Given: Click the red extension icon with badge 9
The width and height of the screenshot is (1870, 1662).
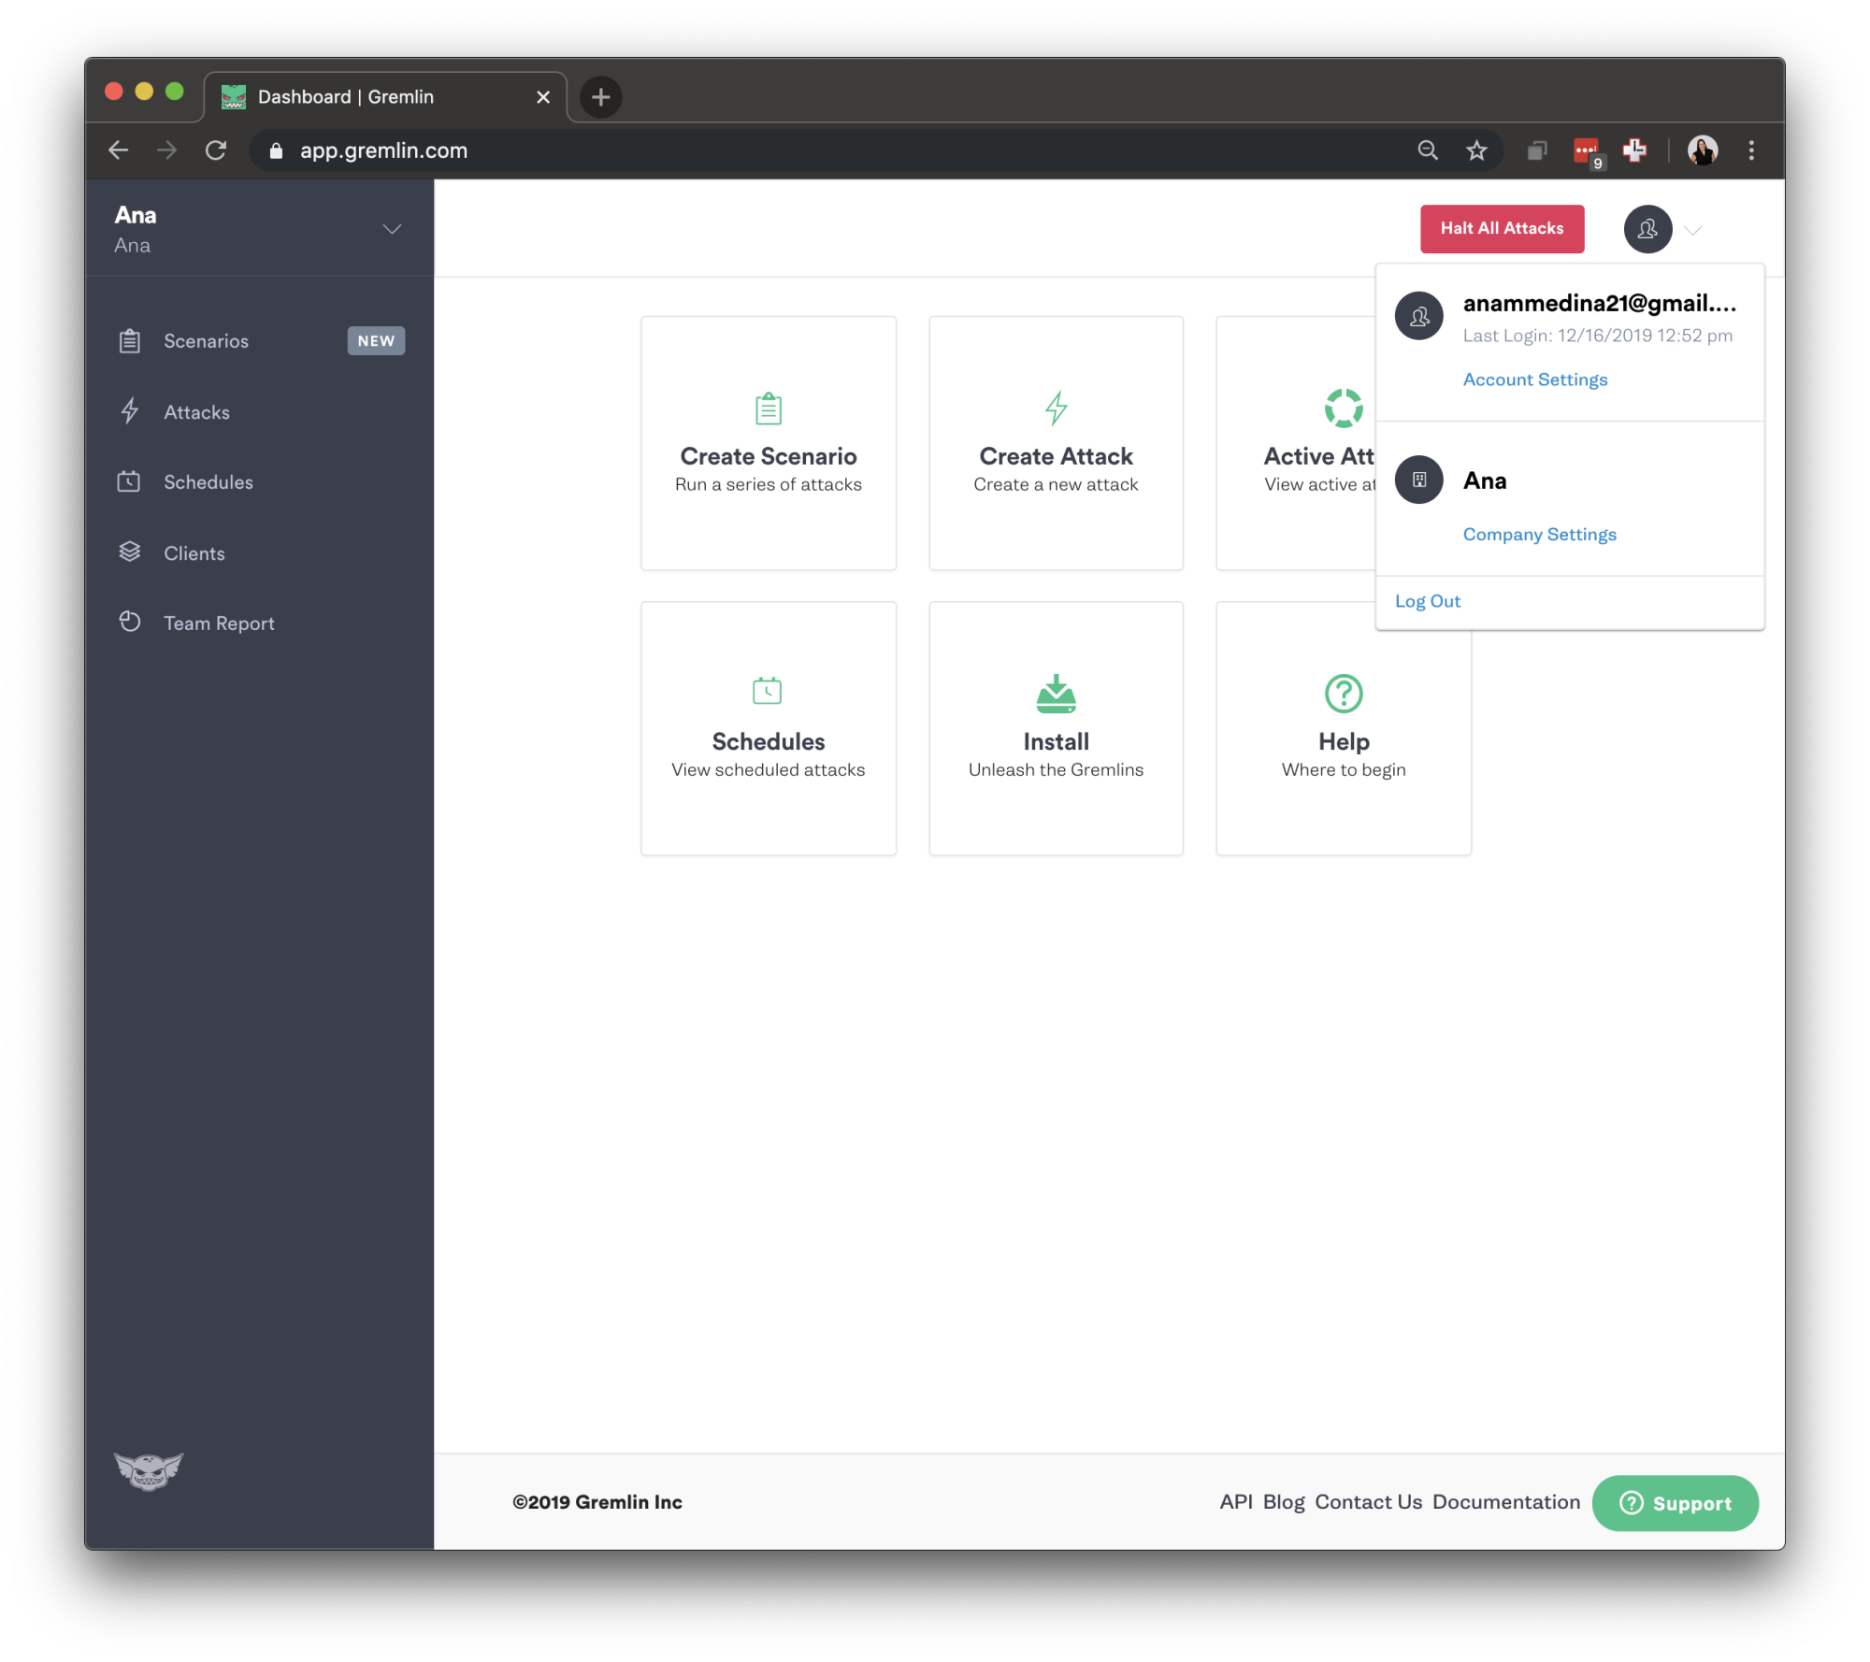Looking at the screenshot, I should 1589,152.
